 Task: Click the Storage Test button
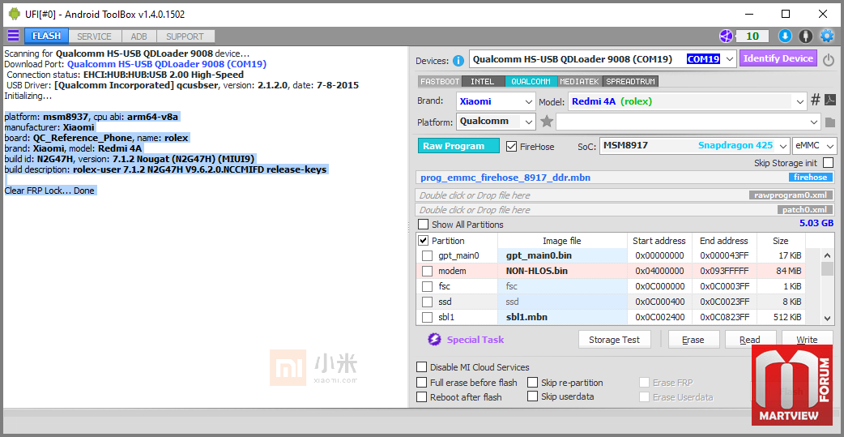(x=614, y=340)
